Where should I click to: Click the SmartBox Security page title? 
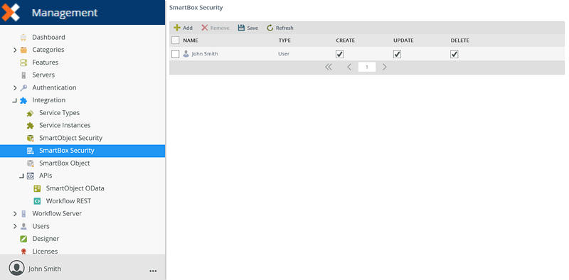coord(196,8)
